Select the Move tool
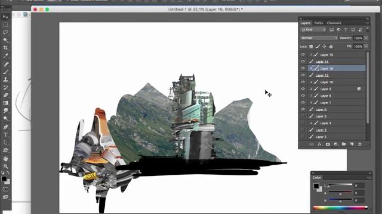This screenshot has height=214, width=382. [5, 17]
